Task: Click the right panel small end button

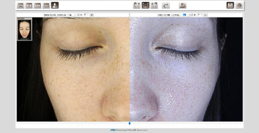Action: click(x=205, y=15)
